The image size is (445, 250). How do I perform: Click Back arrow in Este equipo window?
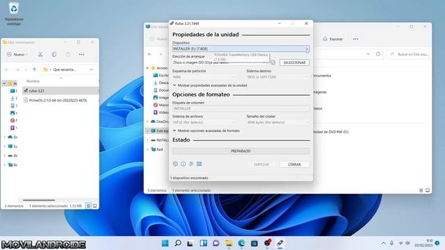(x=150, y=54)
